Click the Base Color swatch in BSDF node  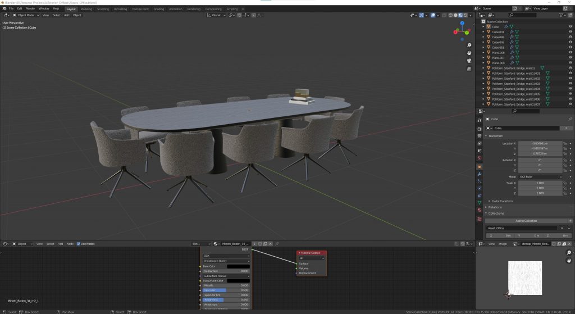(238, 266)
